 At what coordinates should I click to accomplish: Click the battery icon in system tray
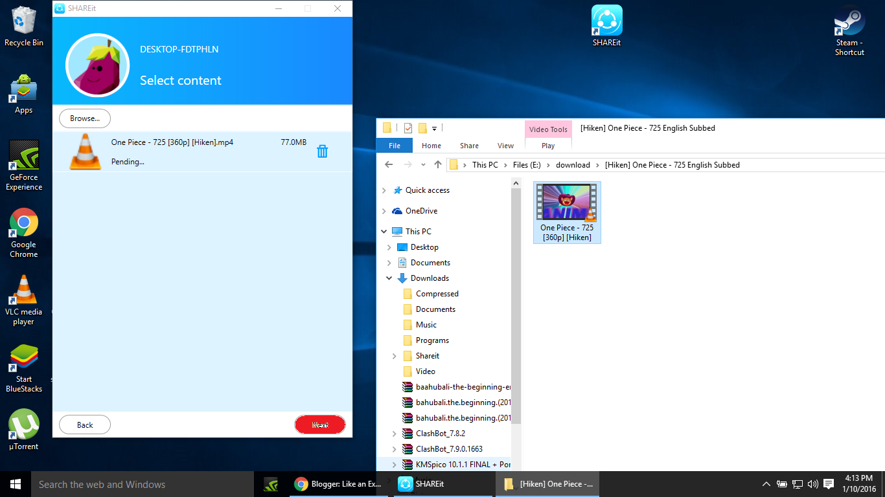point(782,484)
